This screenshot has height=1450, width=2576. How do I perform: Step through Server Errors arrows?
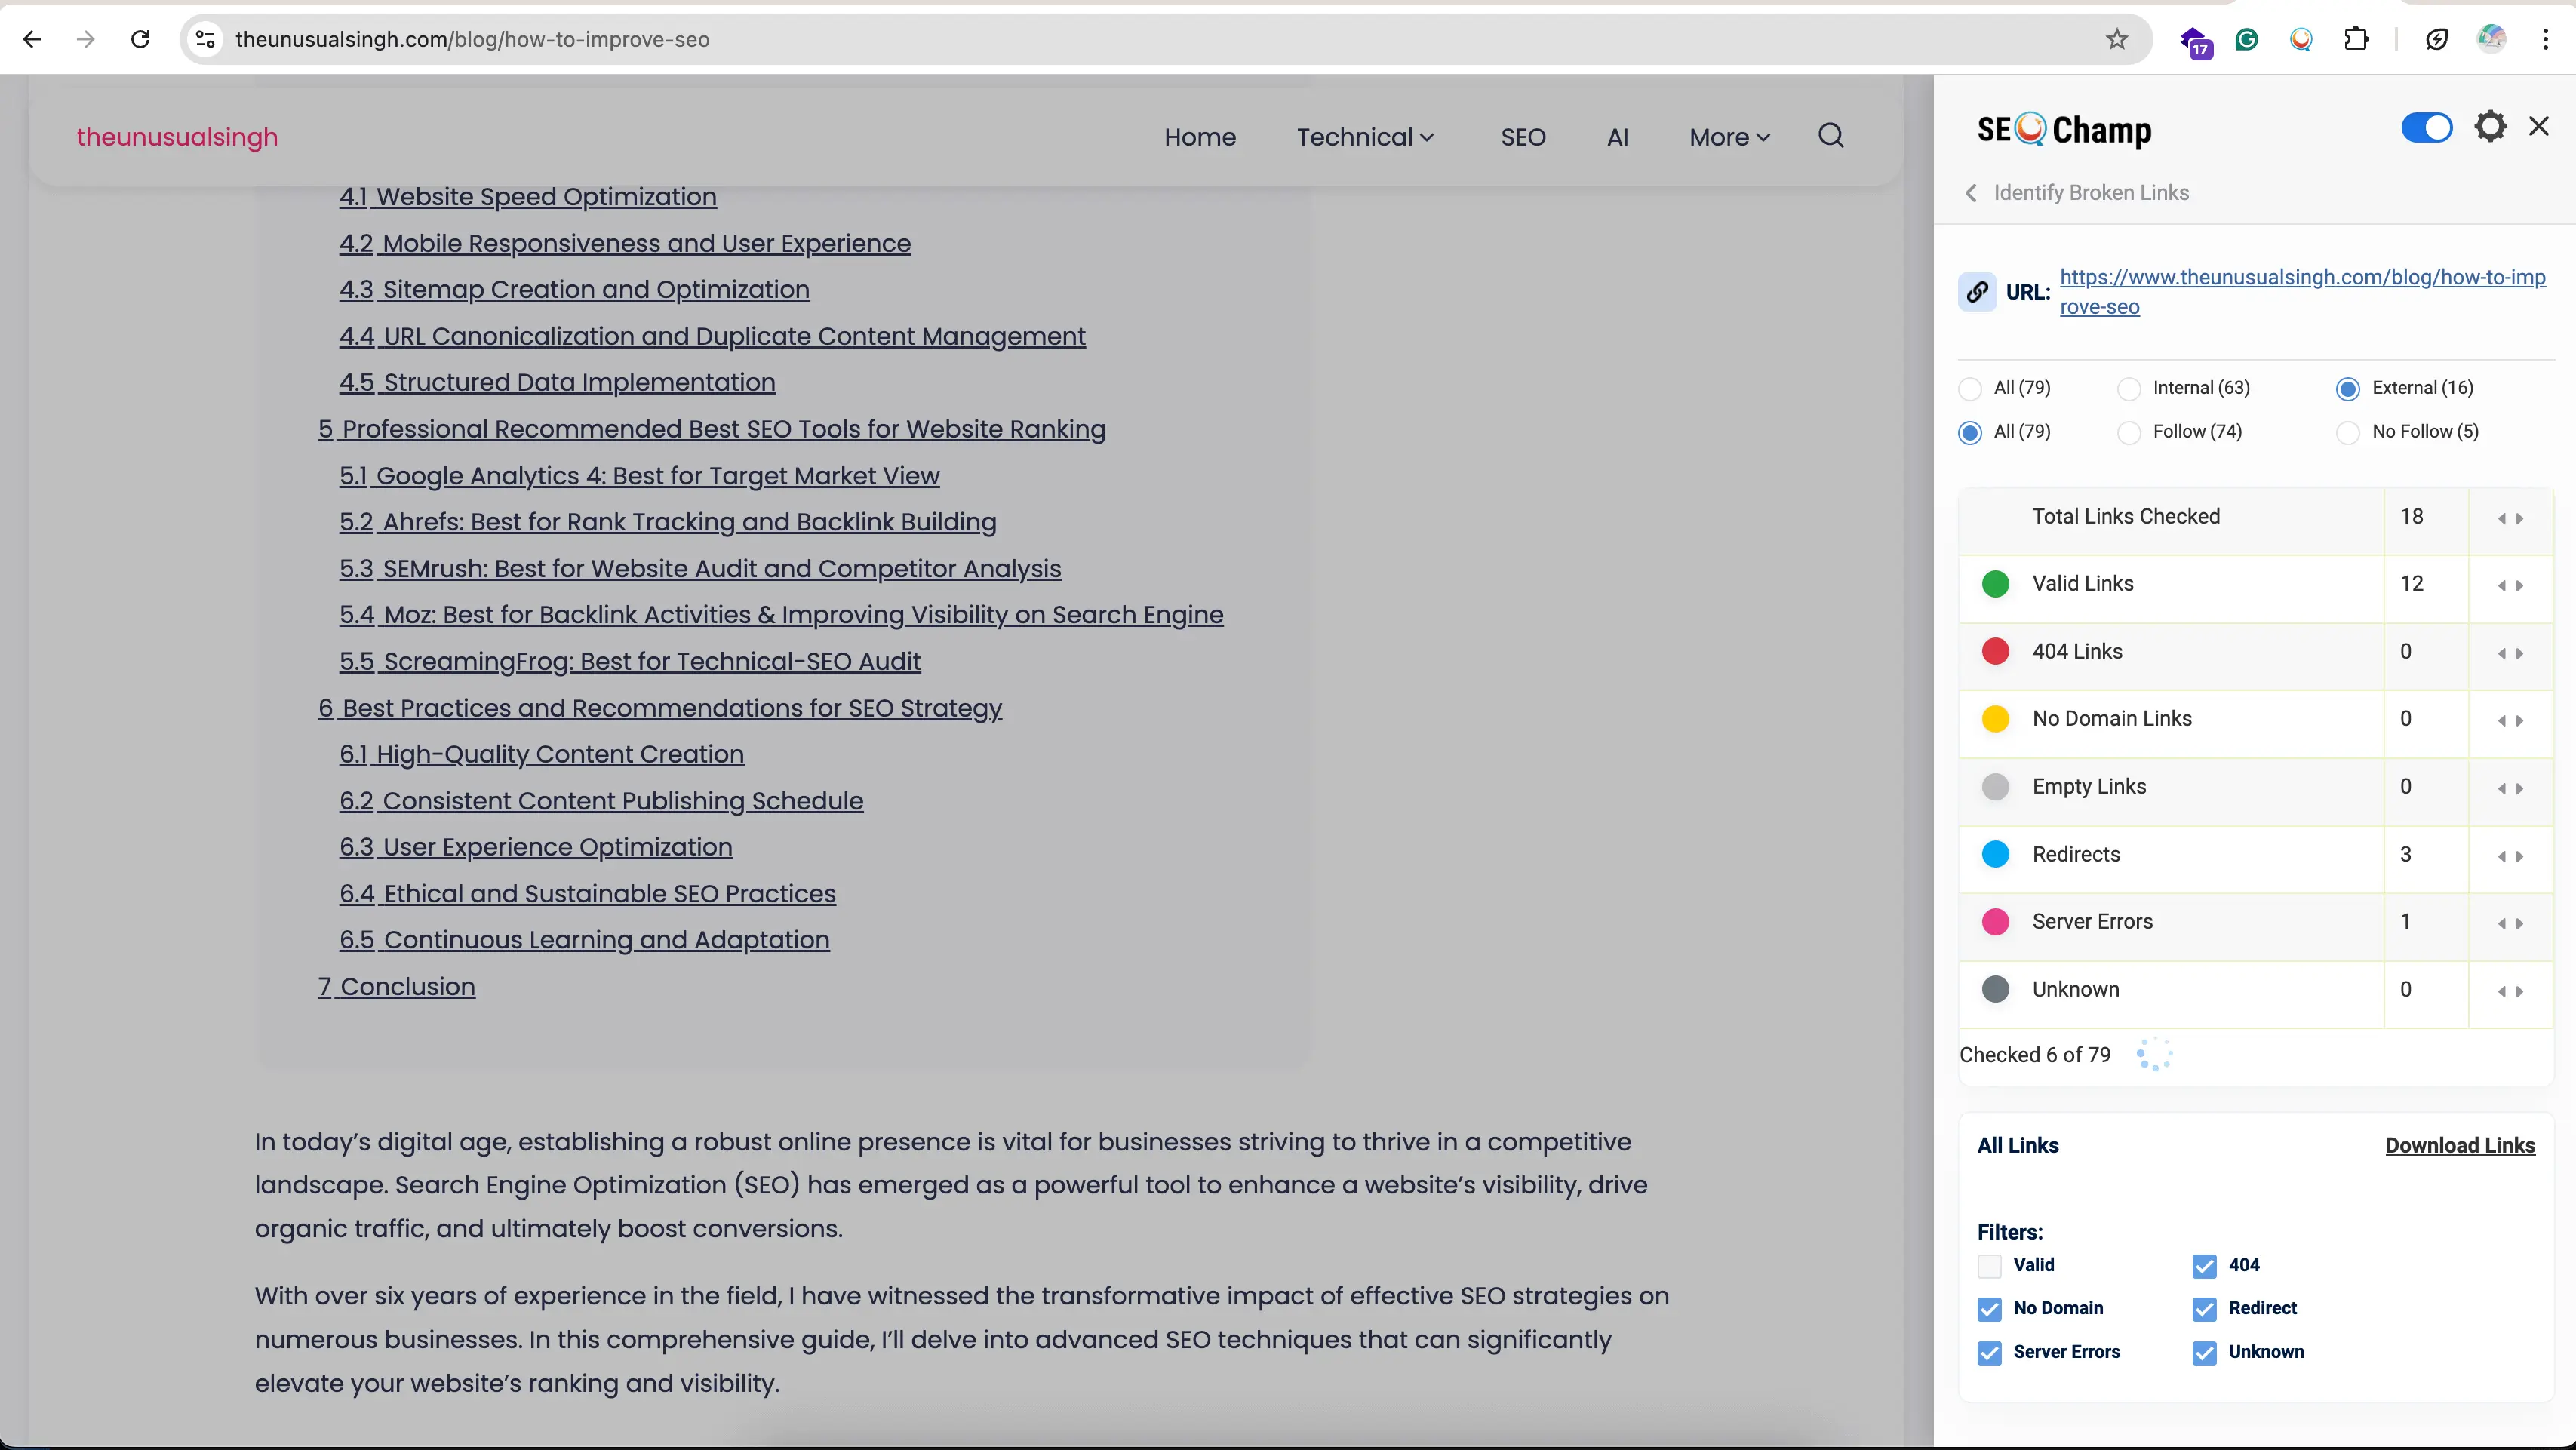click(x=2510, y=923)
